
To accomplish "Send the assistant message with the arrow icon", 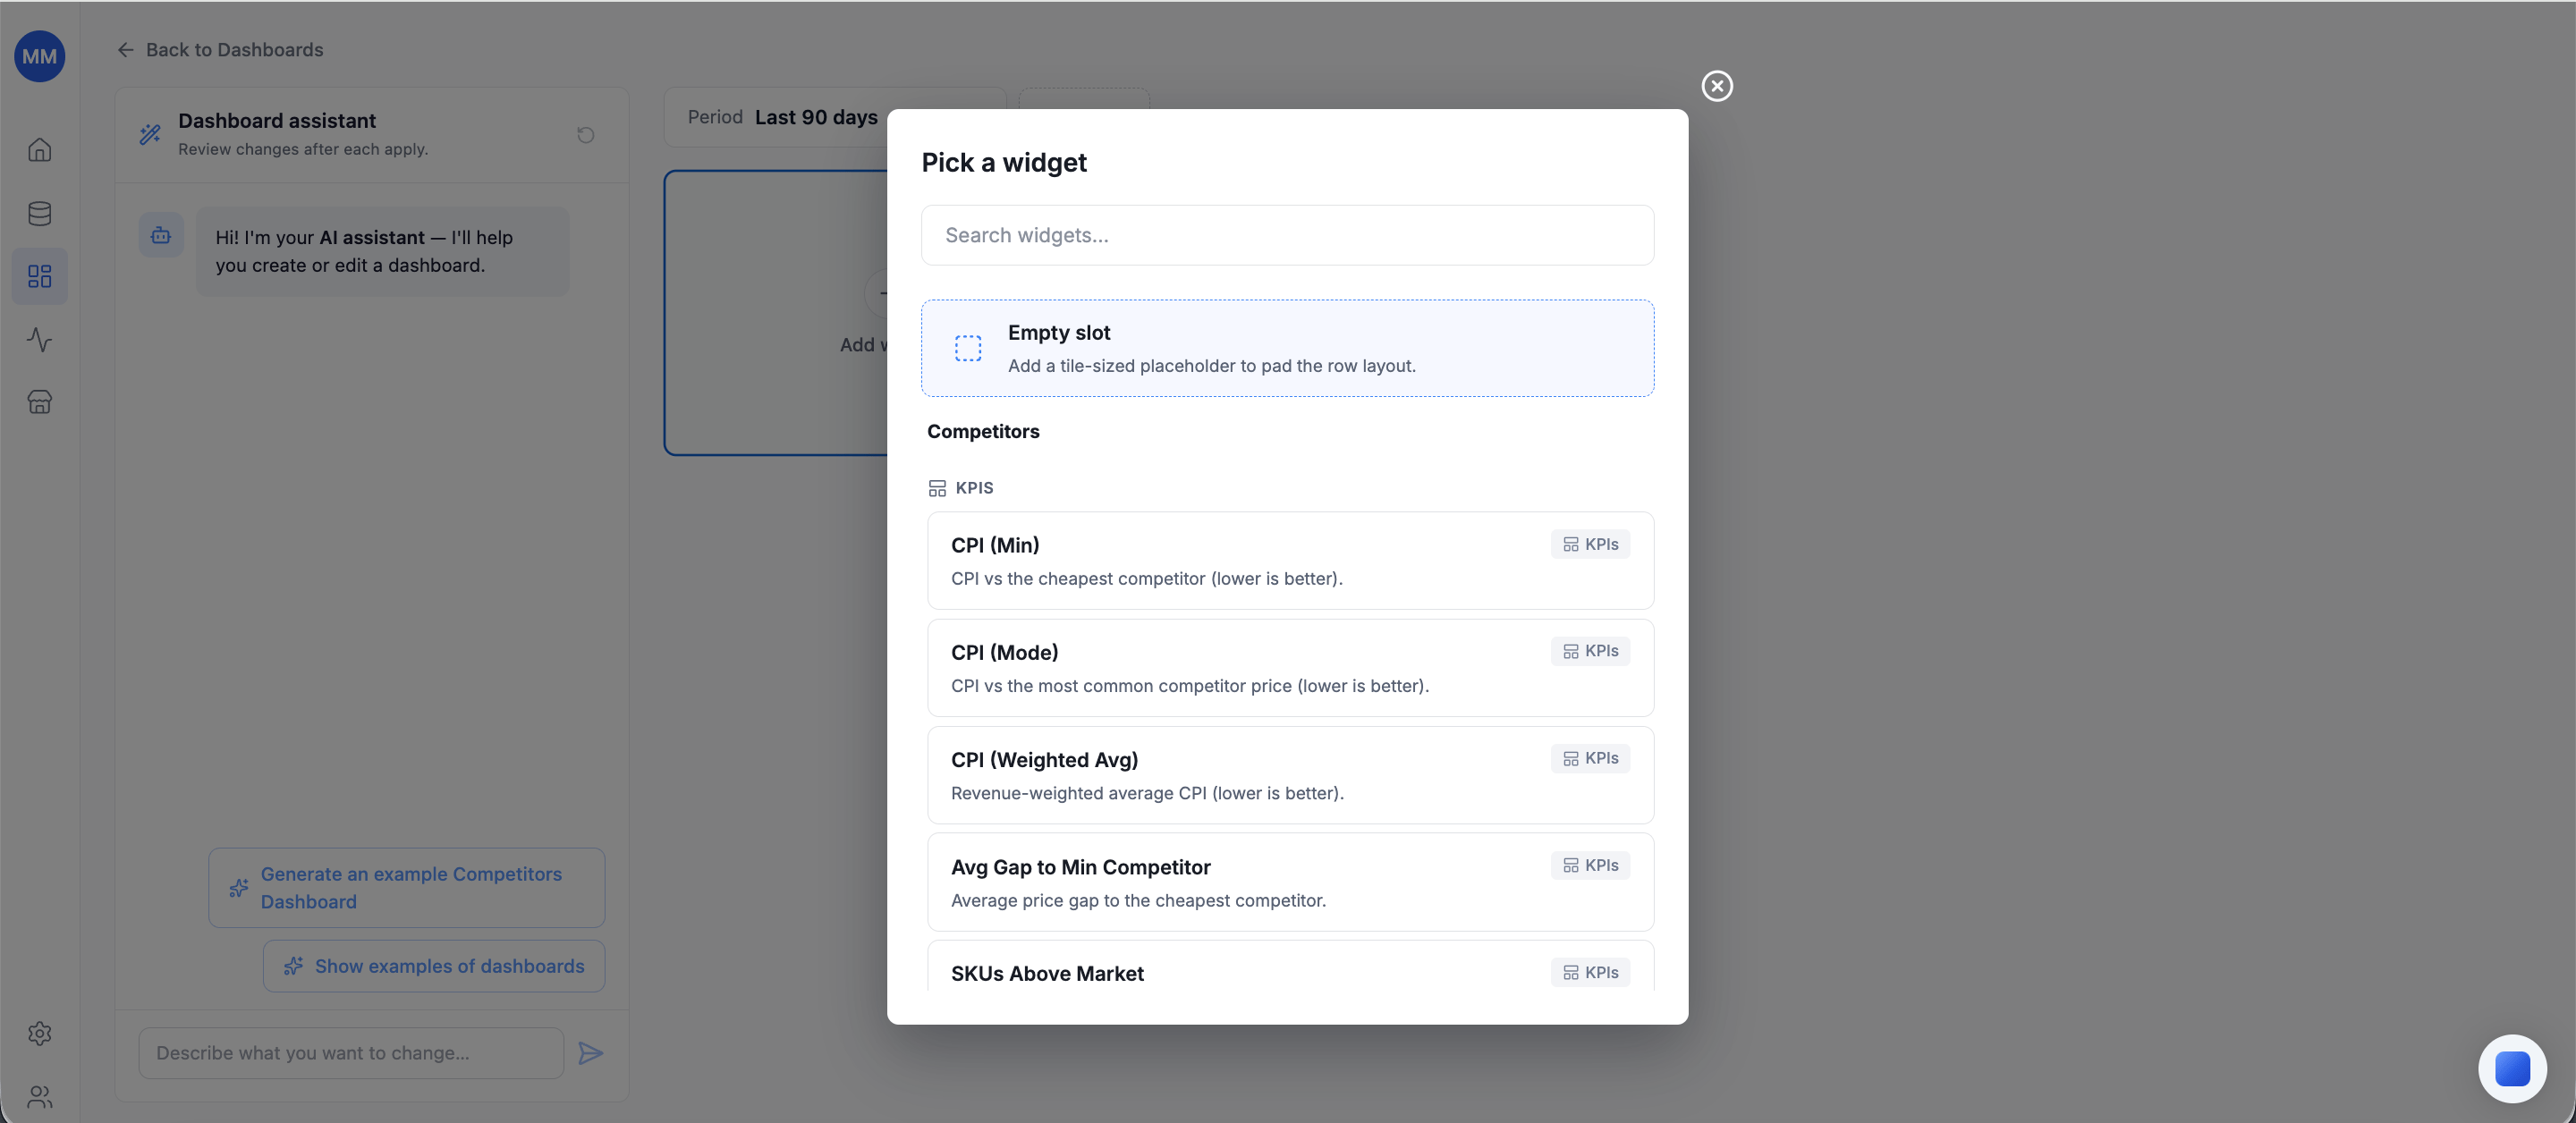I will coord(591,1052).
